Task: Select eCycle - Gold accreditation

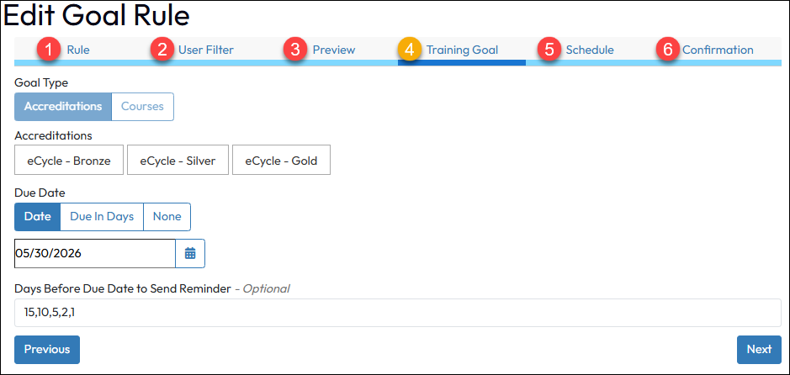Action: click(x=281, y=160)
